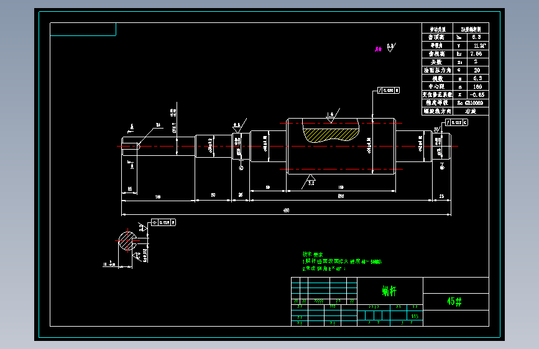Select the 160 center distance value
This screenshot has height=349, width=539.
[x=477, y=86]
